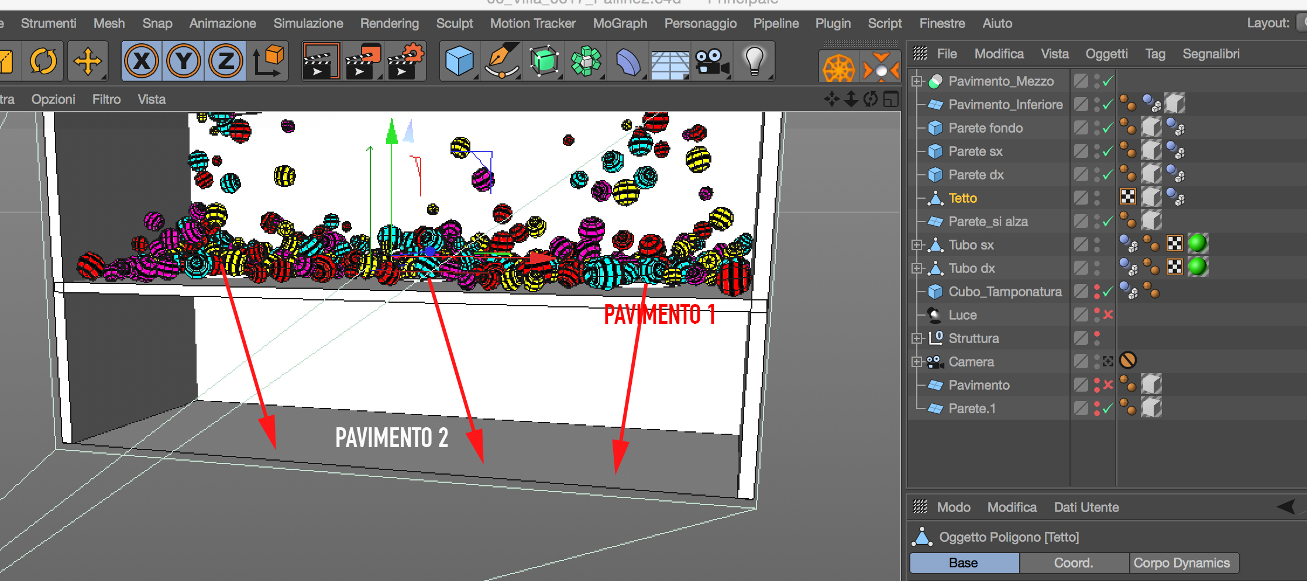Open the Coord. attributes tab

tap(1073, 563)
